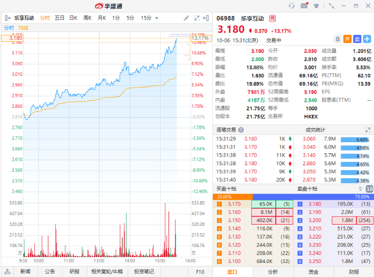The image size is (374, 277).
Task: Select the 分时 timeframe tab
Action: click(44, 18)
